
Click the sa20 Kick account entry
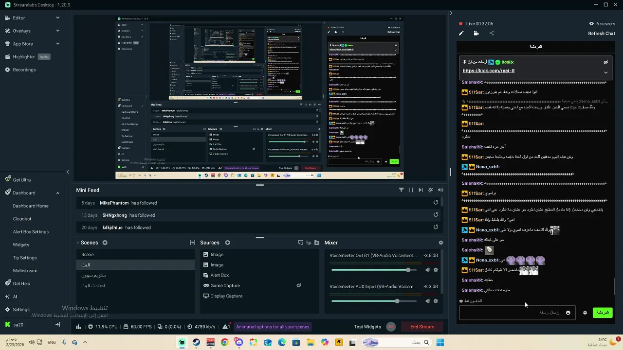pyautogui.click(x=15, y=325)
